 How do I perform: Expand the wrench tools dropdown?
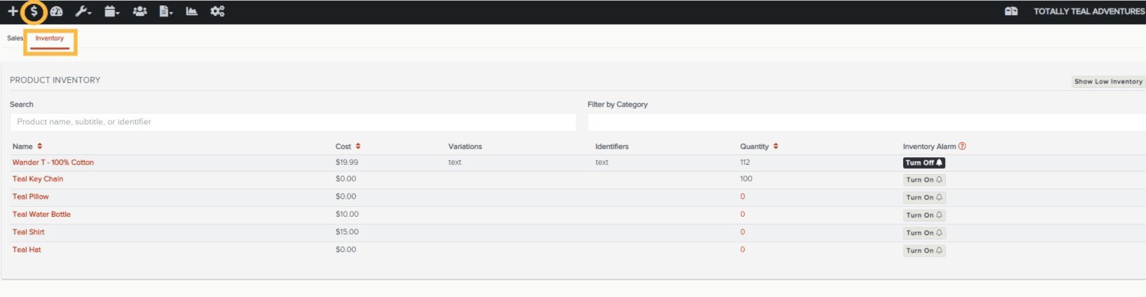pyautogui.click(x=83, y=11)
